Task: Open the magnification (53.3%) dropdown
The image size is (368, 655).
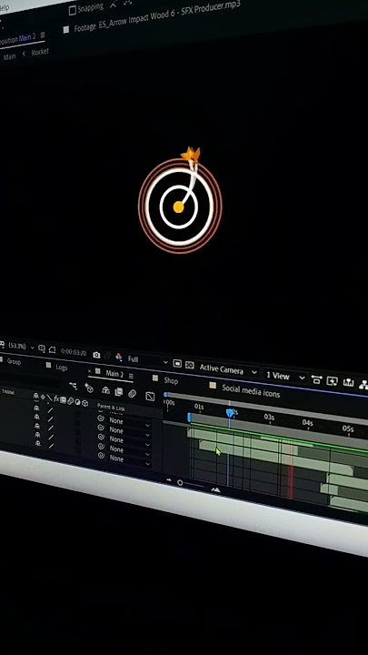Action: point(22,347)
